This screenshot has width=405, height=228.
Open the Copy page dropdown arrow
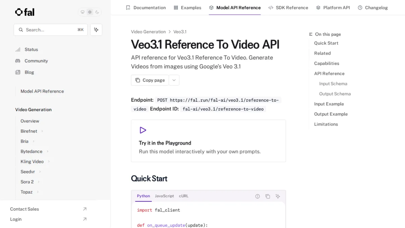(174, 80)
